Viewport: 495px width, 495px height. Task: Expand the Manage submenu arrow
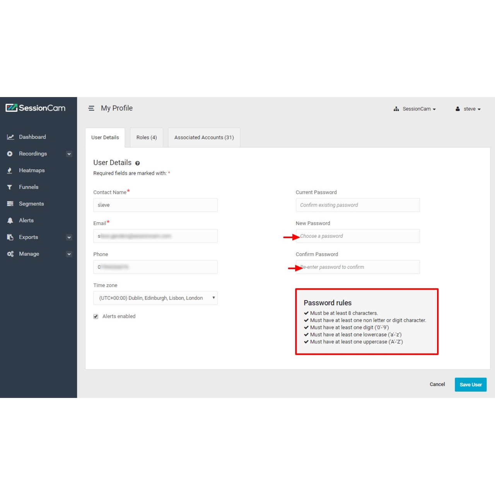click(69, 254)
